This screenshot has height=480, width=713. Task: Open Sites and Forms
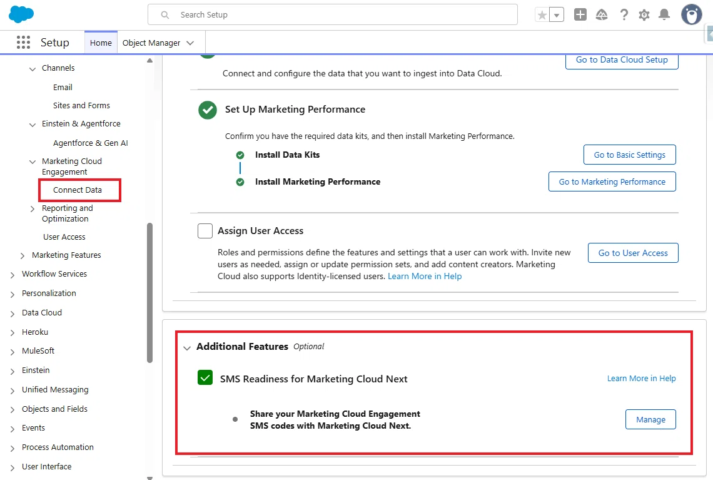81,105
